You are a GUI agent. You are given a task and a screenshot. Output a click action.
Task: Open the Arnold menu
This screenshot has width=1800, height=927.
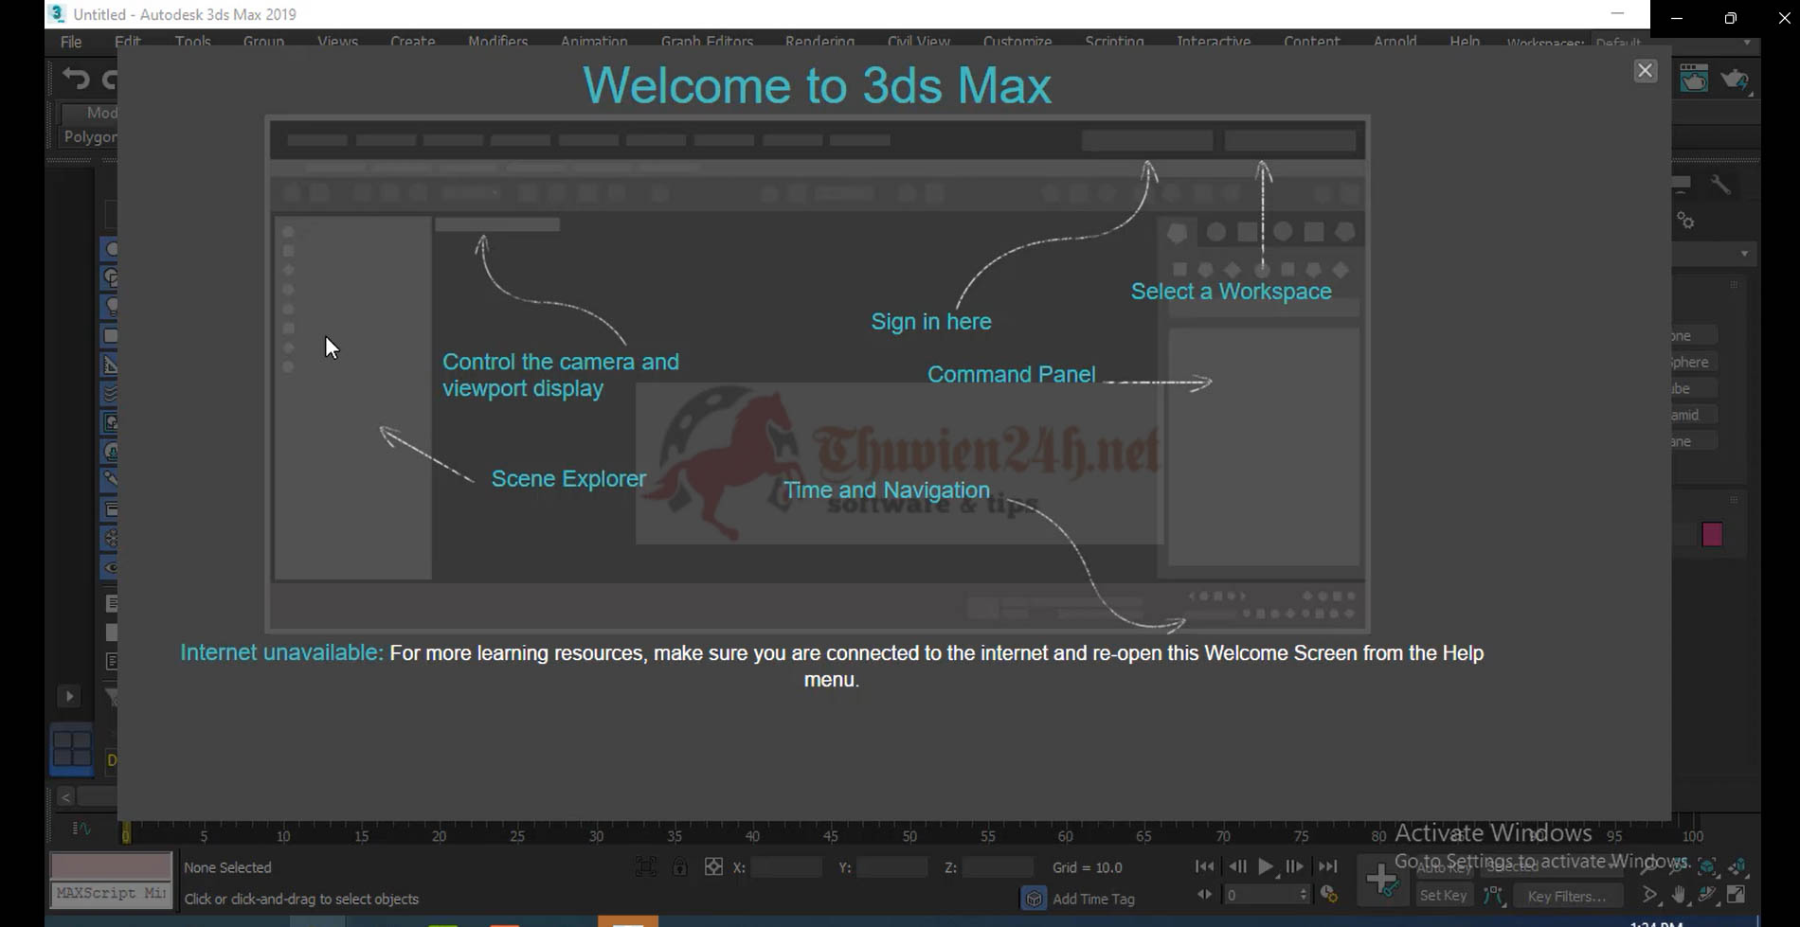point(1395,42)
